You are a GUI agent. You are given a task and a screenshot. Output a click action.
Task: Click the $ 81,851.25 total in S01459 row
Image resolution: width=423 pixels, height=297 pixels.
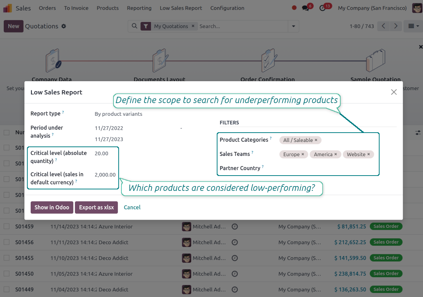coord(352,226)
